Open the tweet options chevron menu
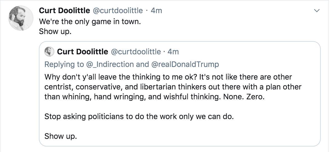 click(x=317, y=11)
